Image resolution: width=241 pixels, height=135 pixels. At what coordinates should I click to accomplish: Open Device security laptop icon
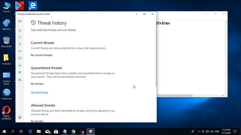[x=20, y=65]
